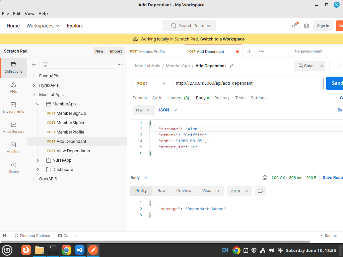Open the response JSON format dropdown
Image resolution: width=343 pixels, height=257 pixels.
click(x=239, y=191)
